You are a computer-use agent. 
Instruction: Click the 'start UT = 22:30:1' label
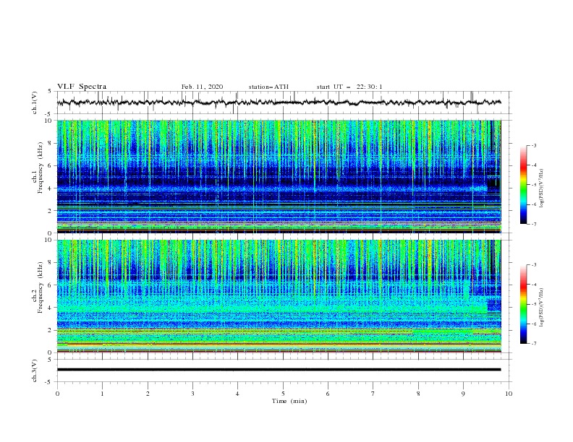click(349, 87)
